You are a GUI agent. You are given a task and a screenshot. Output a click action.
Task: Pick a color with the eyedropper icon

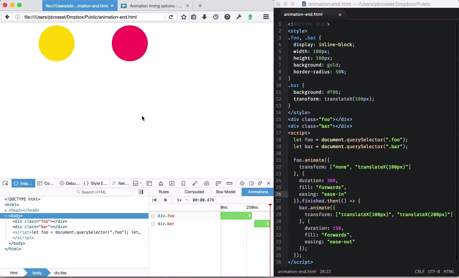(195, 183)
